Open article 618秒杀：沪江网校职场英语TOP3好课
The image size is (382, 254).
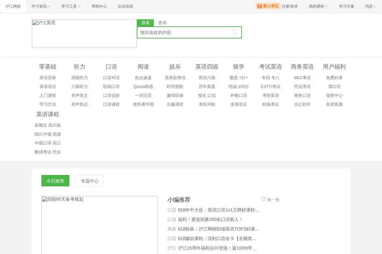click(x=219, y=229)
